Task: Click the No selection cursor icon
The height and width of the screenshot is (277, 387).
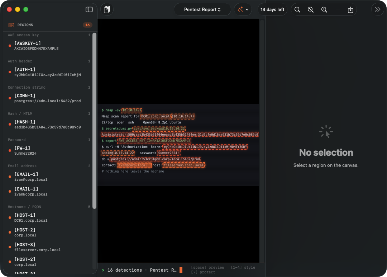Action: 326,132
